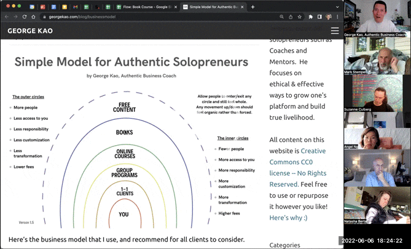411x249 pixels.
Task: Bookmark this page with the star
Action: point(299,17)
